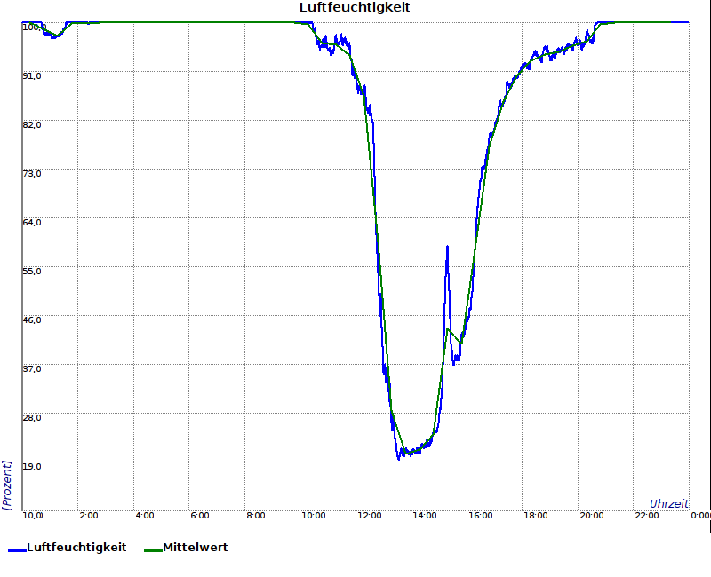Click the 16:00 time axis tick label
This screenshot has width=711, height=577.
point(481,516)
